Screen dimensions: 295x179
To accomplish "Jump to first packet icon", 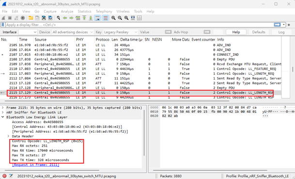I will [x=84, y=18].
